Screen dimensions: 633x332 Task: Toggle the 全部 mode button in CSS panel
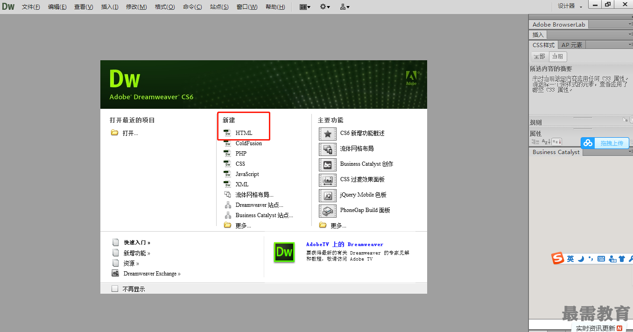coord(540,56)
